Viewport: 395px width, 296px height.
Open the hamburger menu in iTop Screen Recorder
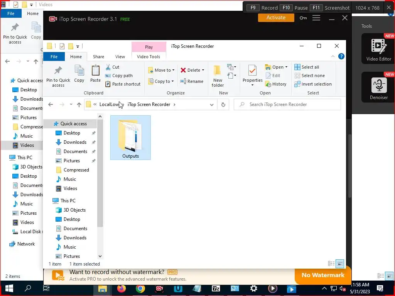coord(316,18)
